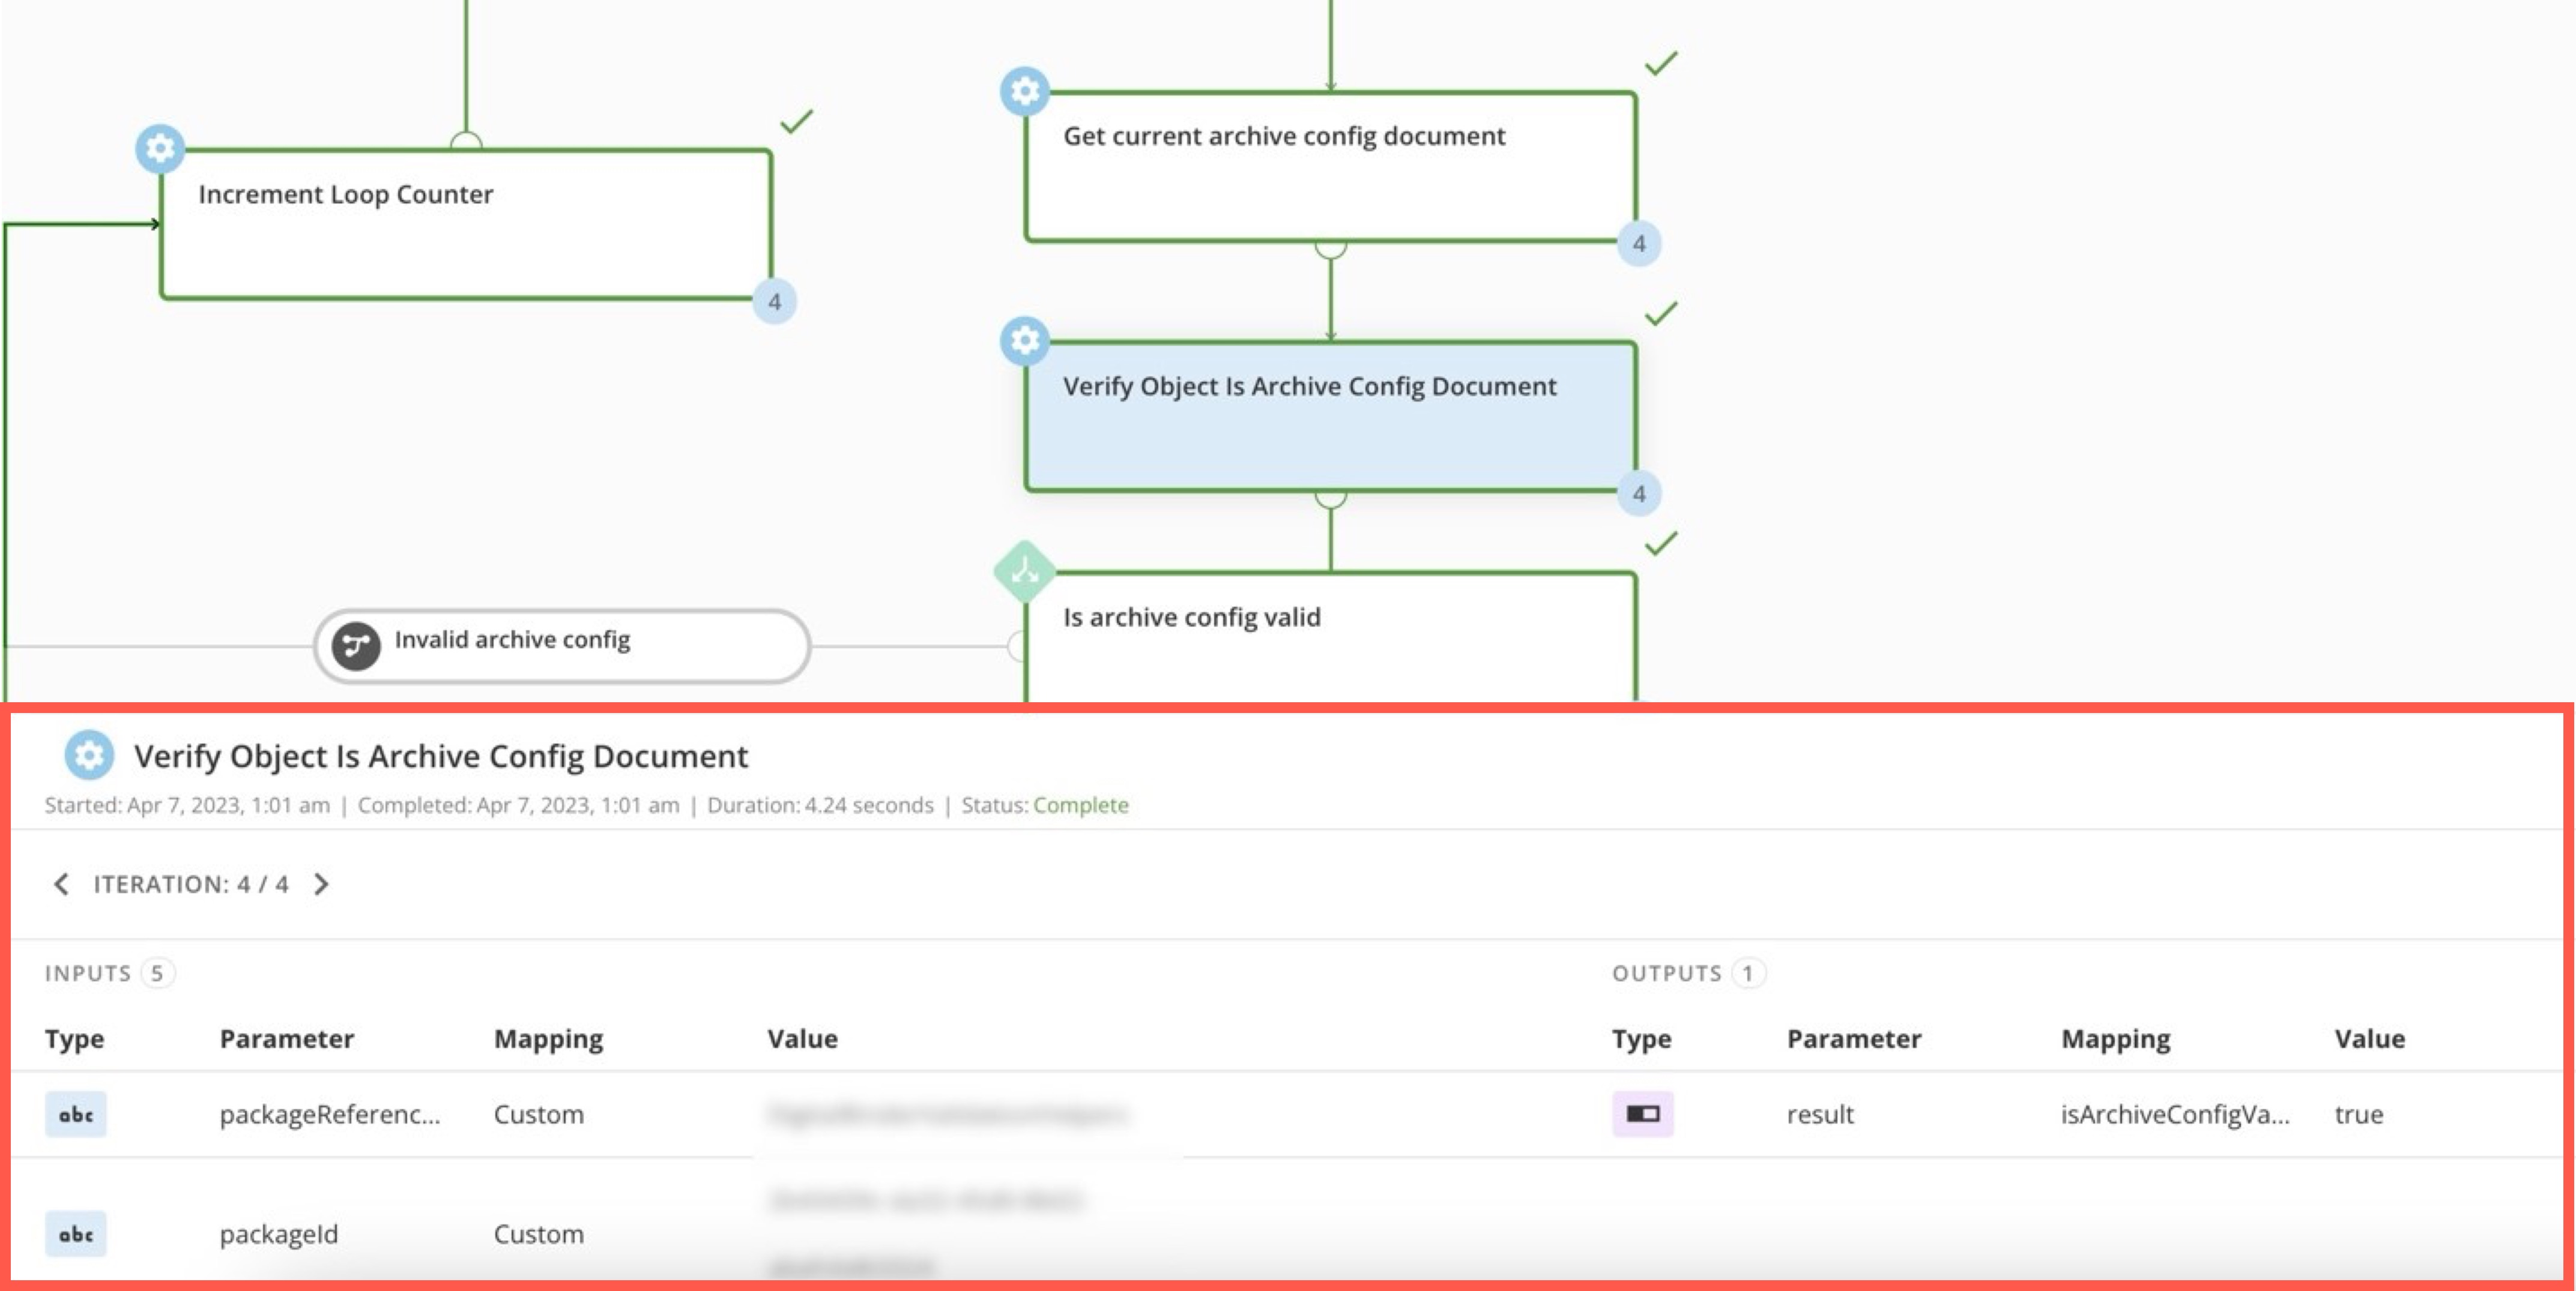The width and height of the screenshot is (2576, 1291).
Task: Click the gear icon in the detail panel header
Action: point(89,756)
